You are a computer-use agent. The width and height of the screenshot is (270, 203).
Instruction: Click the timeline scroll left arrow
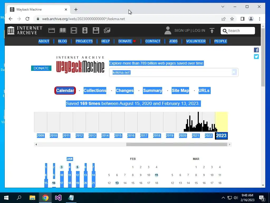pyautogui.click(x=36, y=145)
